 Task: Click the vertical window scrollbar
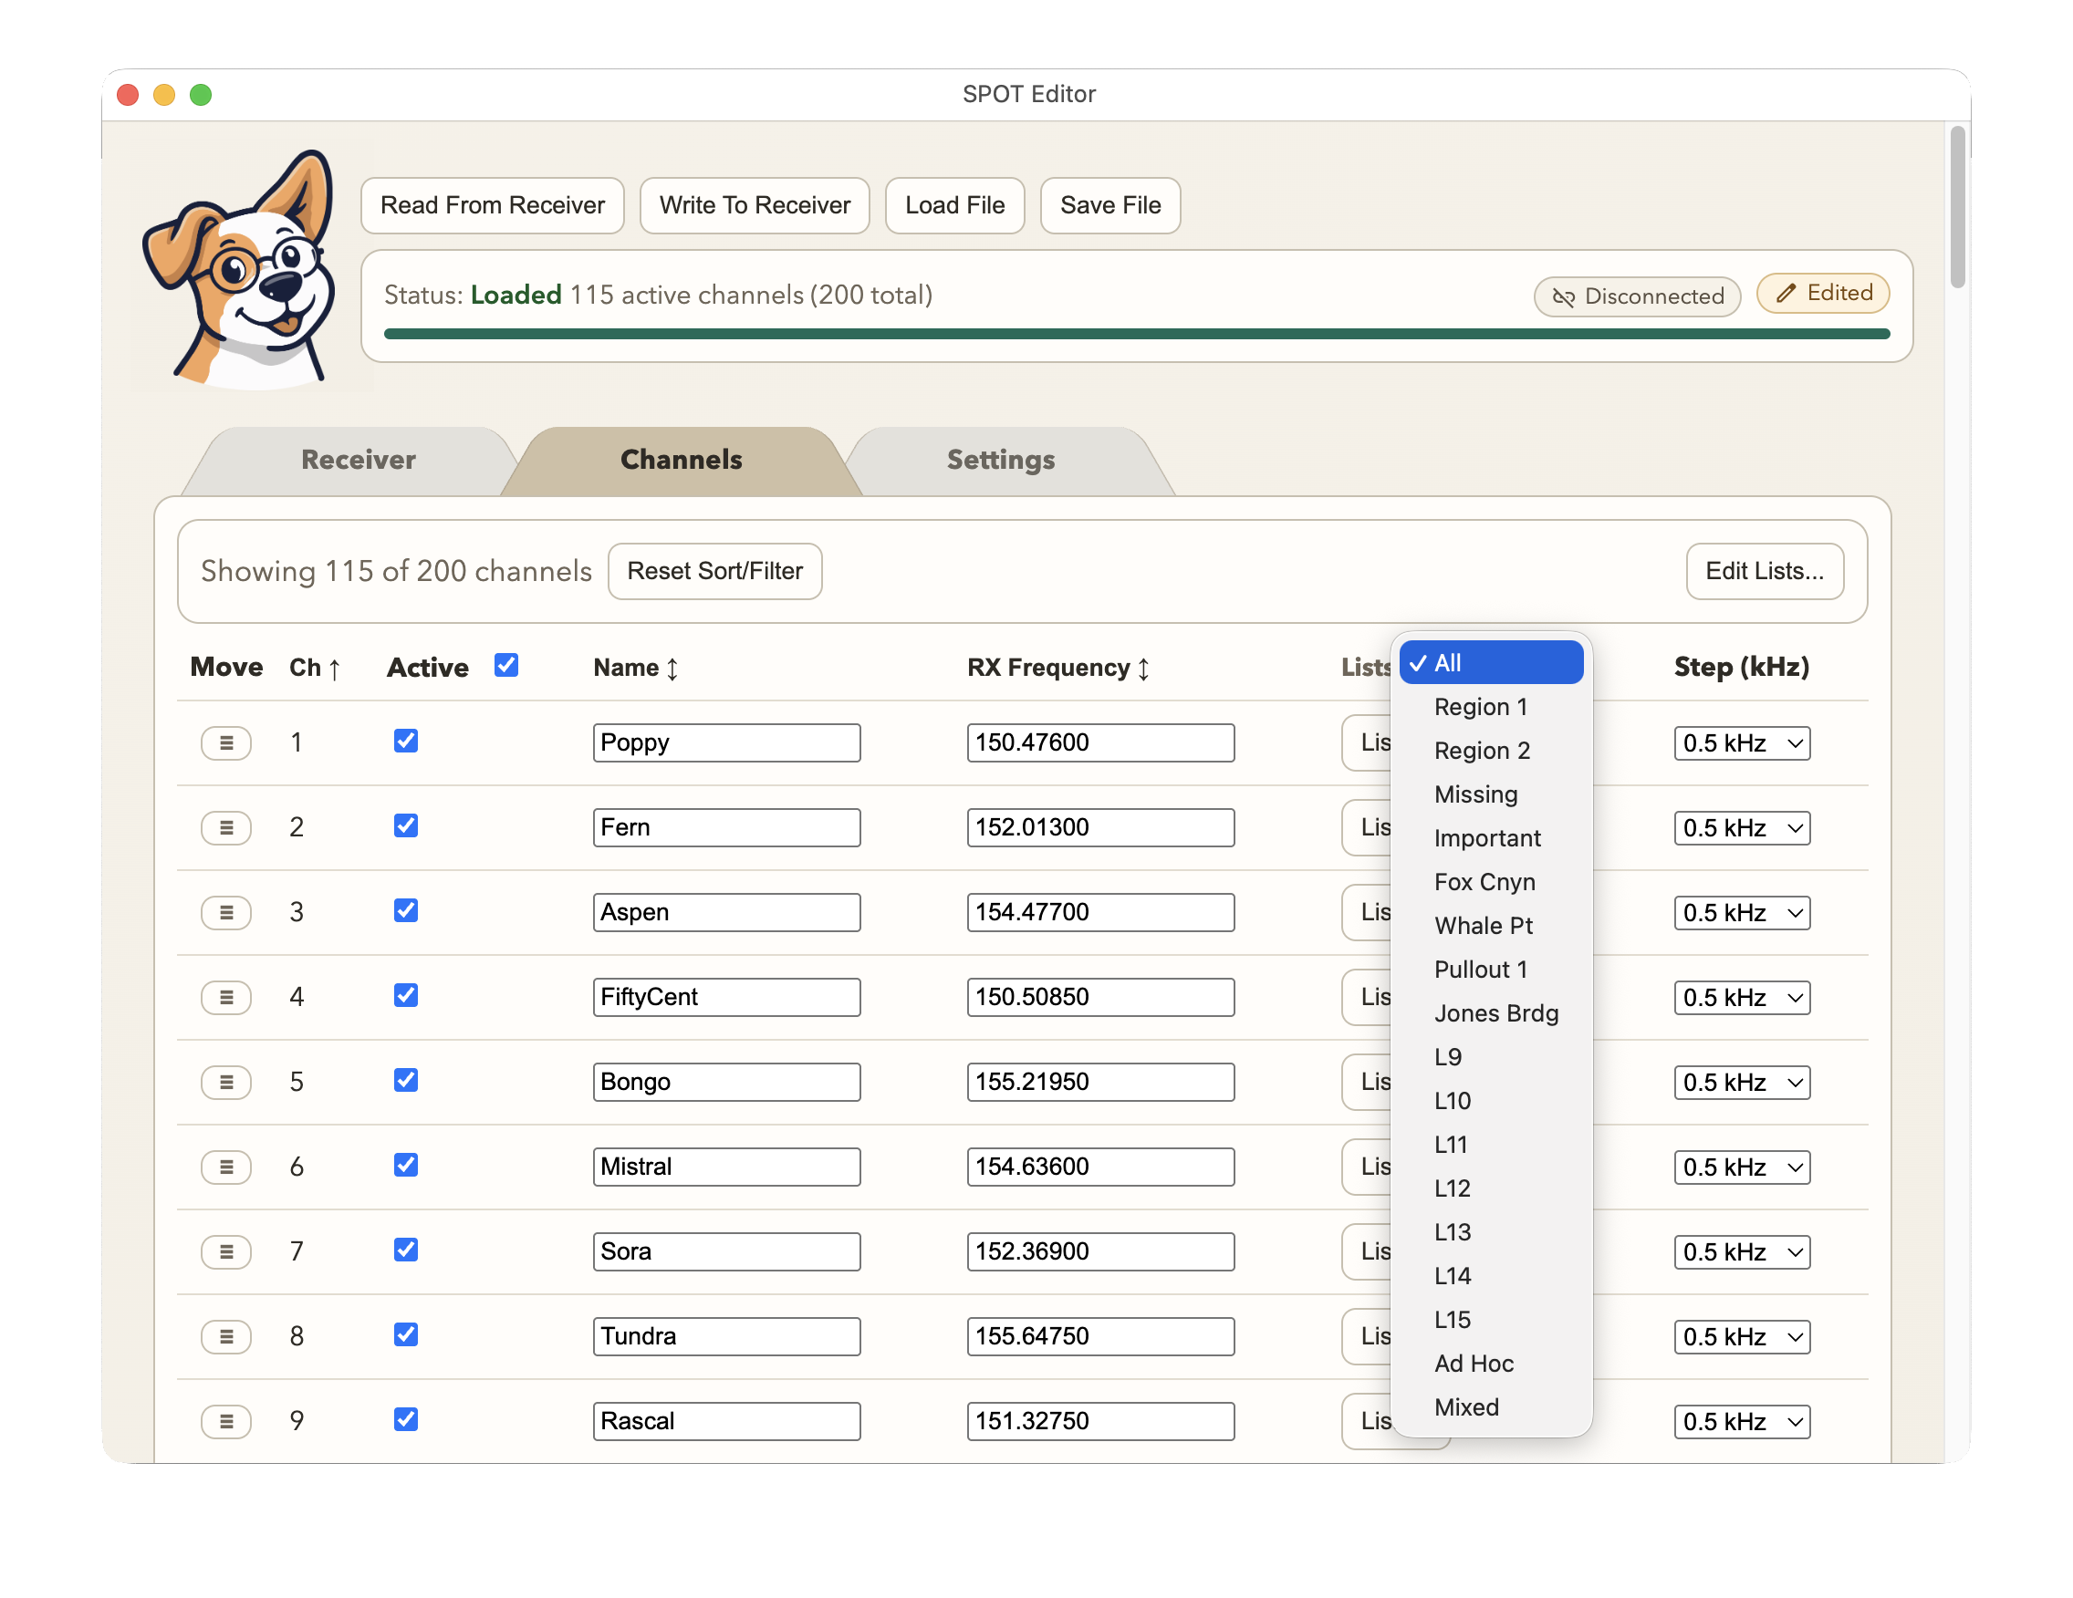1957,207
